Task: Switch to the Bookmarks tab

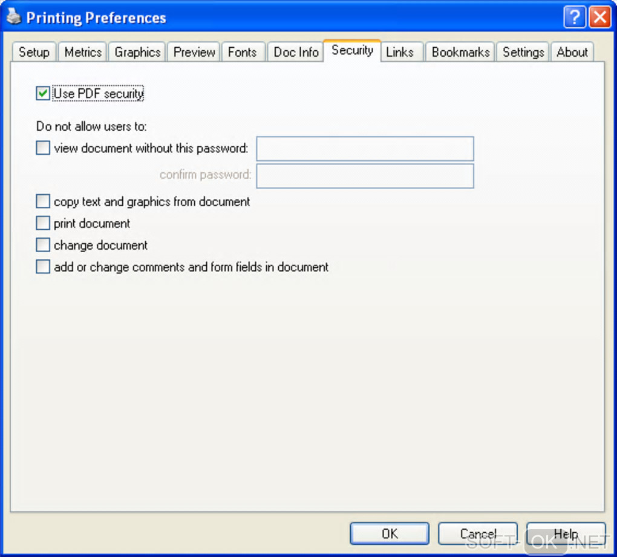Action: click(x=460, y=52)
